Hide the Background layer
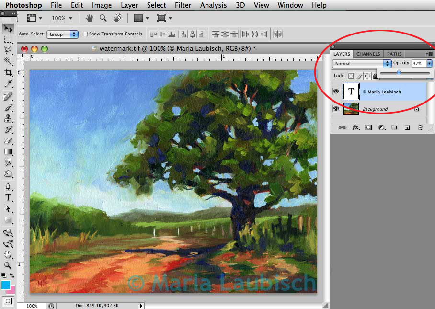The width and height of the screenshot is (435, 309). pyautogui.click(x=336, y=108)
